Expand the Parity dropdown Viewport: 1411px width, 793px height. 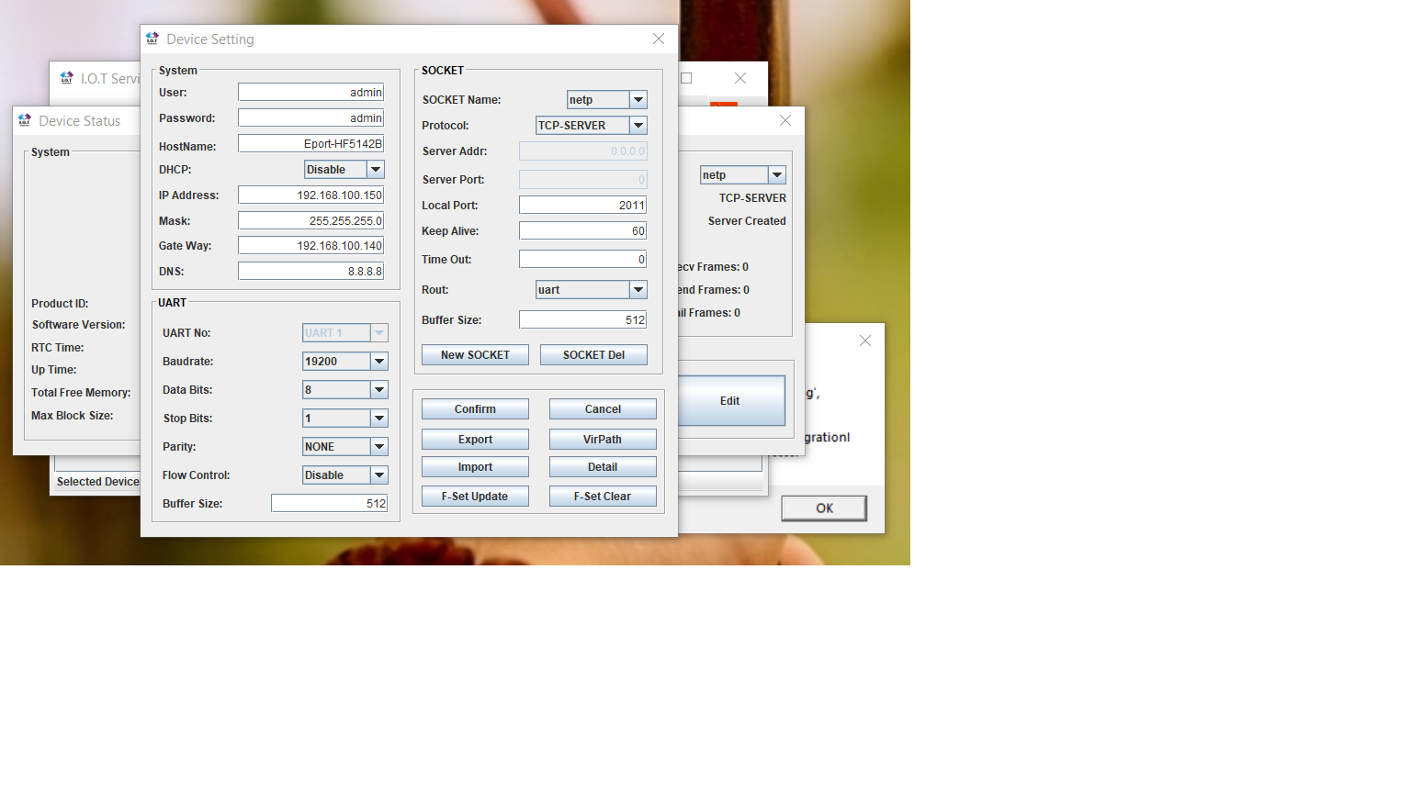(x=378, y=447)
